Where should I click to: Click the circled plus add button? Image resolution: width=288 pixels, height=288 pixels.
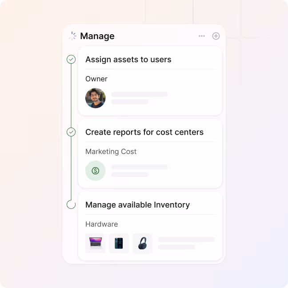[x=216, y=36]
